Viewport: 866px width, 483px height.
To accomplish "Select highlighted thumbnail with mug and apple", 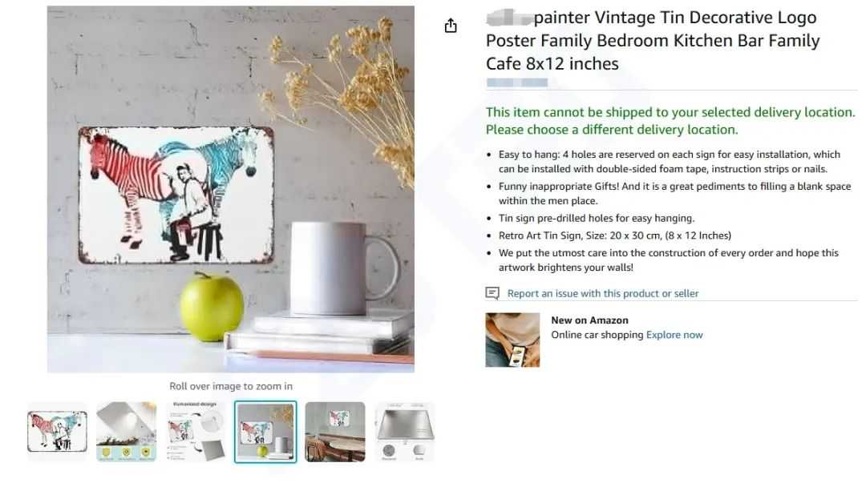I will coord(265,432).
